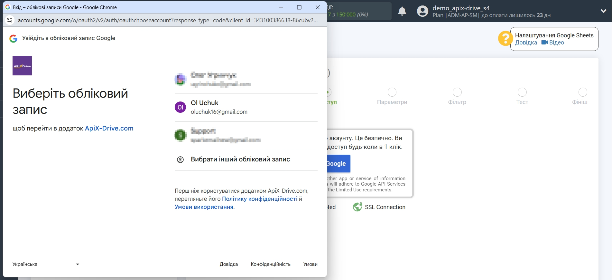This screenshot has width=612, height=280.
Task: Close the Google sign-in Chrome window
Action: click(318, 7)
